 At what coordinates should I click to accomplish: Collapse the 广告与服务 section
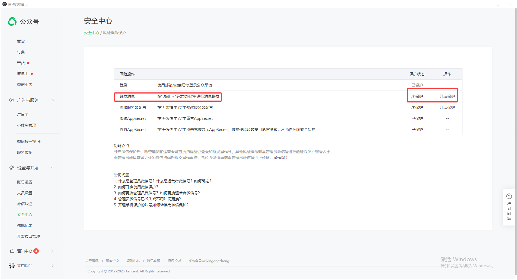tap(52, 100)
